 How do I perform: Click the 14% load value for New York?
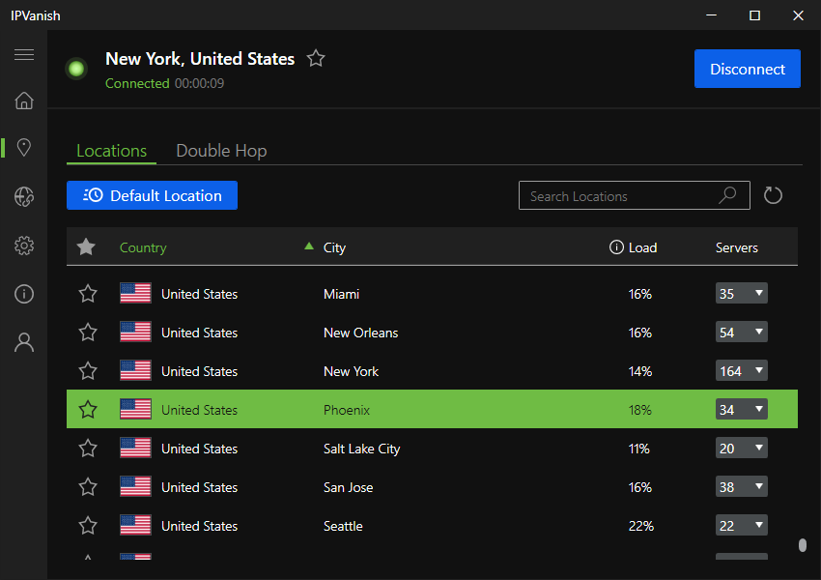[639, 371]
